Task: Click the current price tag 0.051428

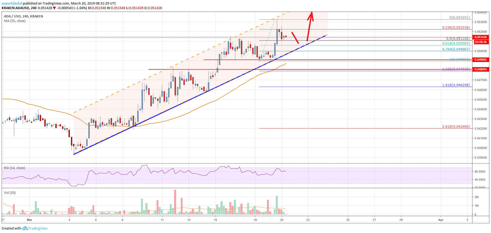Action: [x=481, y=37]
